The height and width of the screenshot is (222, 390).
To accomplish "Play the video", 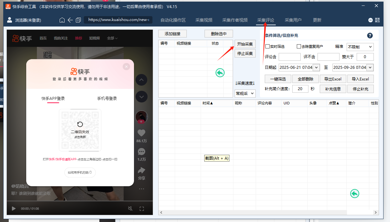I will tap(14, 208).
